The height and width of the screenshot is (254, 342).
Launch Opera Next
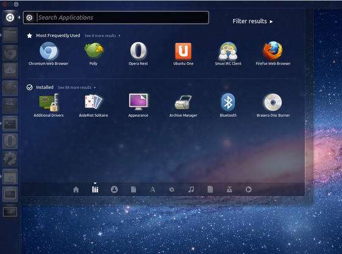click(138, 54)
